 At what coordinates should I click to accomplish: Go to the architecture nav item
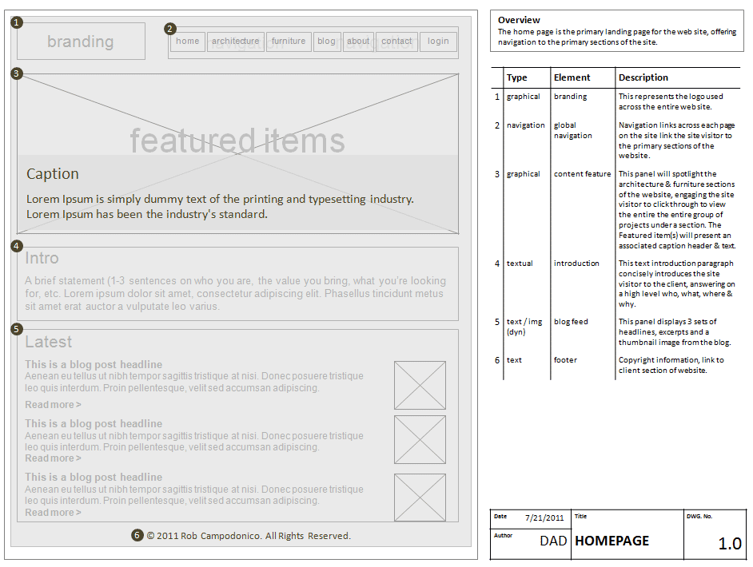[236, 42]
